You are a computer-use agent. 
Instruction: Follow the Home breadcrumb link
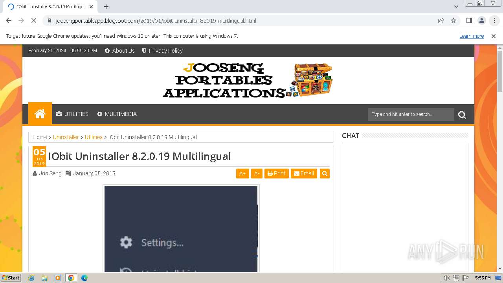pos(40,137)
